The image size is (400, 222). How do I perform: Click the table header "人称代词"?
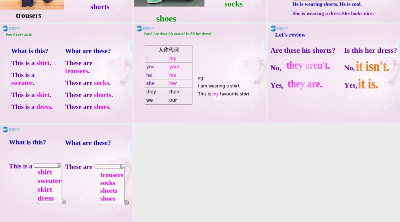(168, 50)
